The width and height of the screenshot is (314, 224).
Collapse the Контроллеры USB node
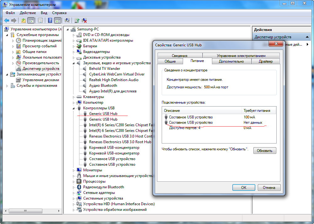click(x=74, y=108)
